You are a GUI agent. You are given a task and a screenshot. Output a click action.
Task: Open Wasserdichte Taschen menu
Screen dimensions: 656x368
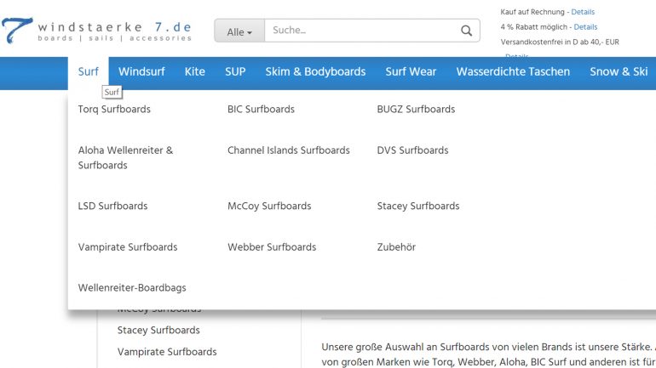[513, 71]
